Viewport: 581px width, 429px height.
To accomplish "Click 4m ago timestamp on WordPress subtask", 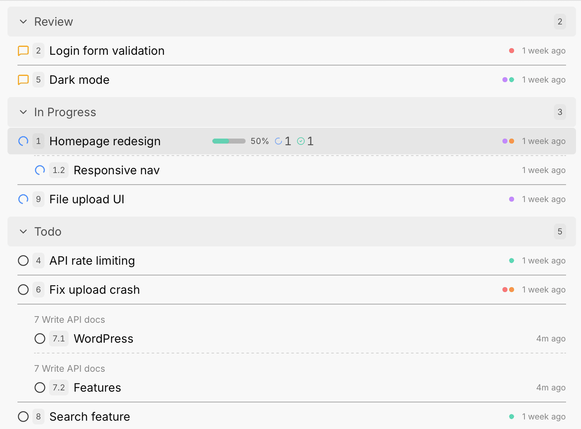I will 551,339.
